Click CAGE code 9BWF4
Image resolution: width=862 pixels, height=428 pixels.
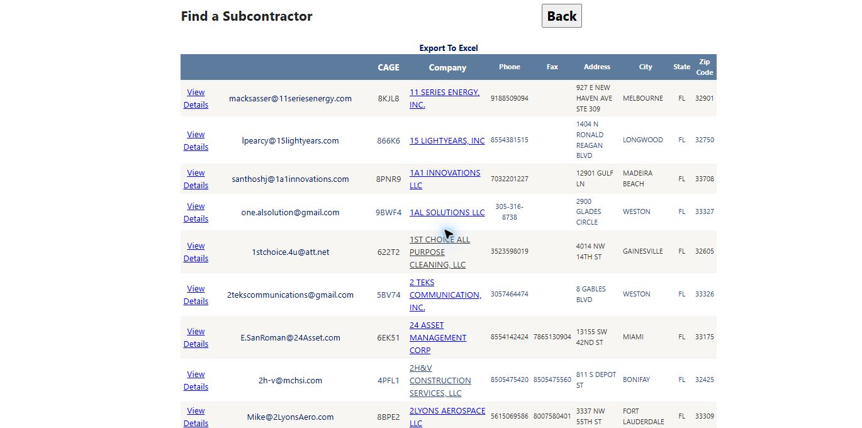coord(388,213)
